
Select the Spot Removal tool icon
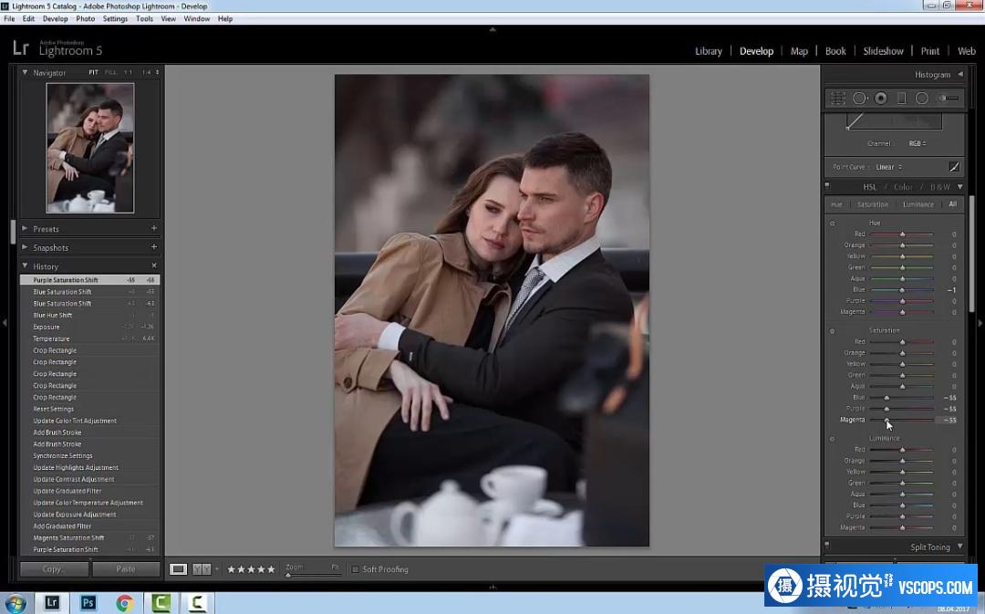pos(860,98)
